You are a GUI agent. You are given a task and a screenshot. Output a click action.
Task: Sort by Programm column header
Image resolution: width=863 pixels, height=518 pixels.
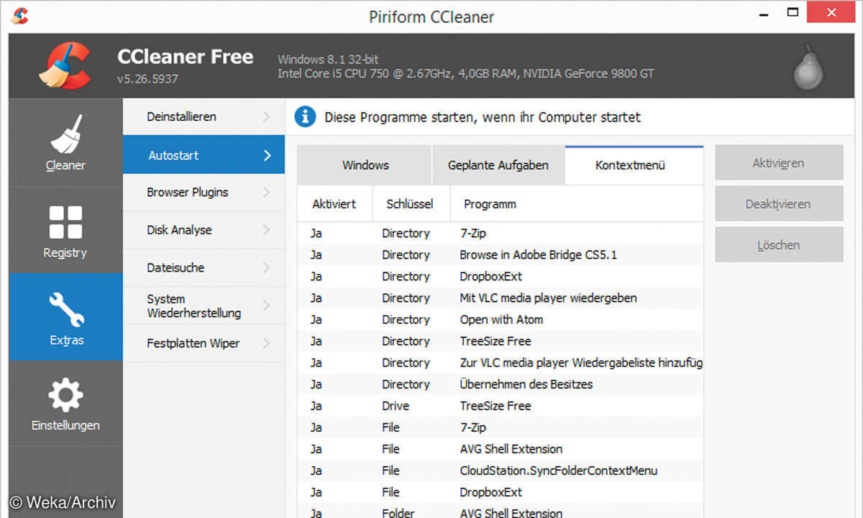pyautogui.click(x=577, y=204)
